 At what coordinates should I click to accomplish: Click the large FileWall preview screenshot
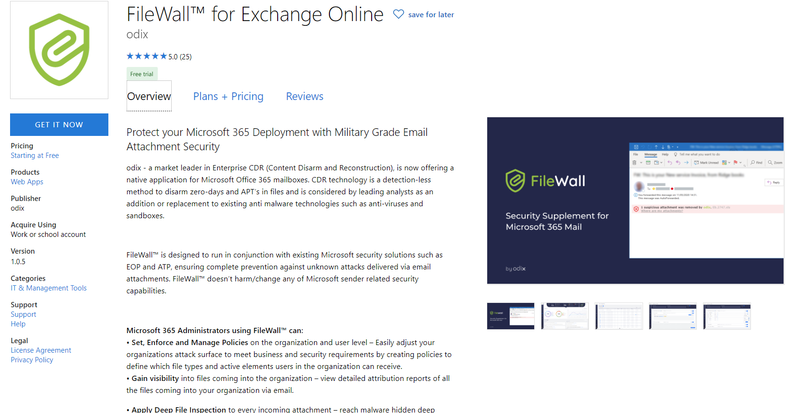635,201
